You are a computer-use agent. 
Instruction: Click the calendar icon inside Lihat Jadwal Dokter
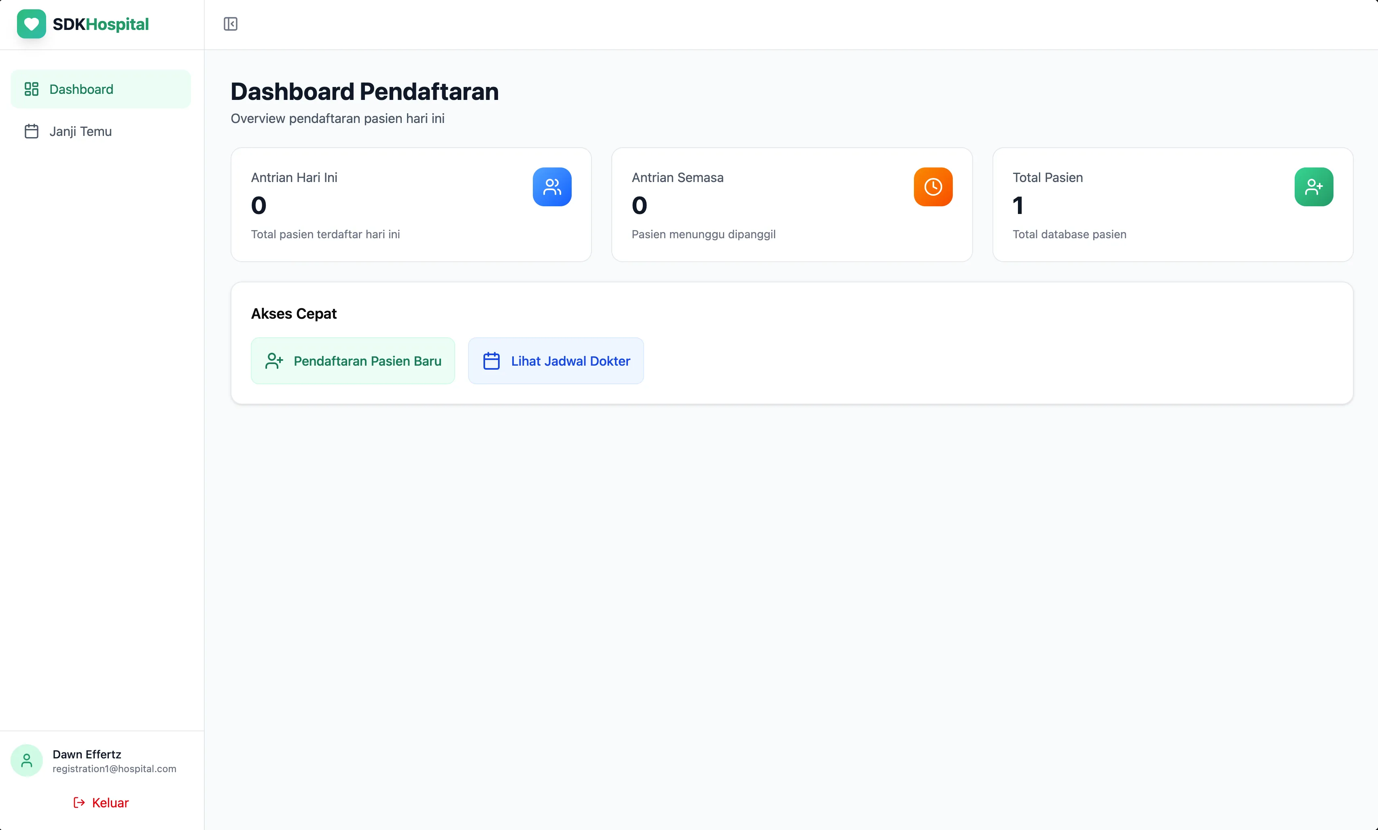[491, 361]
